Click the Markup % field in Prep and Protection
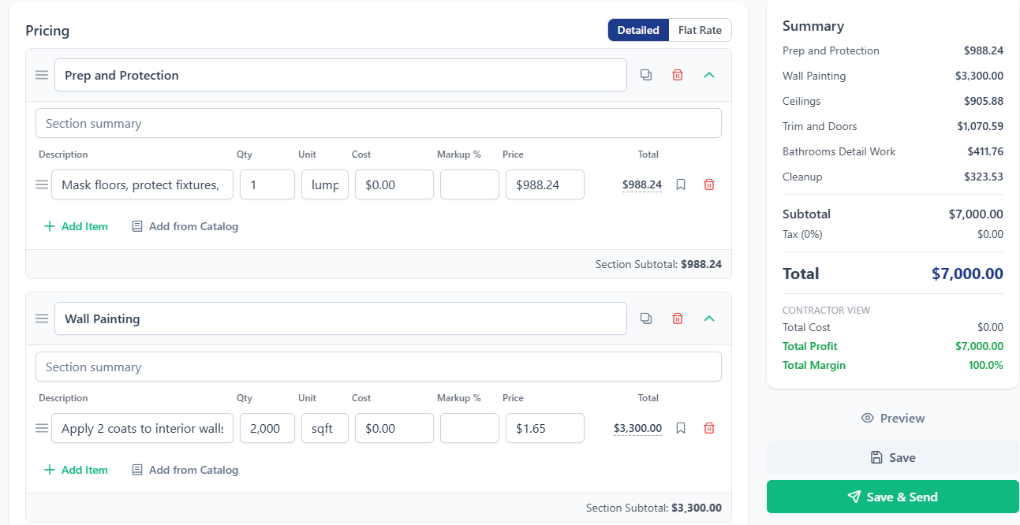Screen dimensions: 1020x525 [x=469, y=184]
